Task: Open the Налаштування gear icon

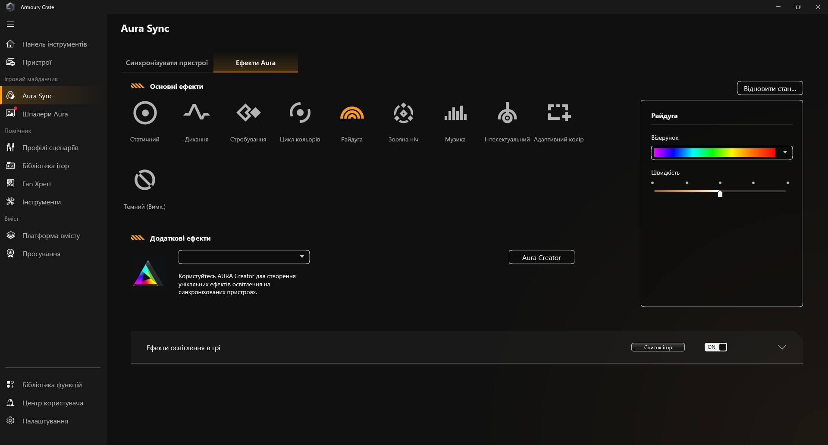Action: coord(10,421)
